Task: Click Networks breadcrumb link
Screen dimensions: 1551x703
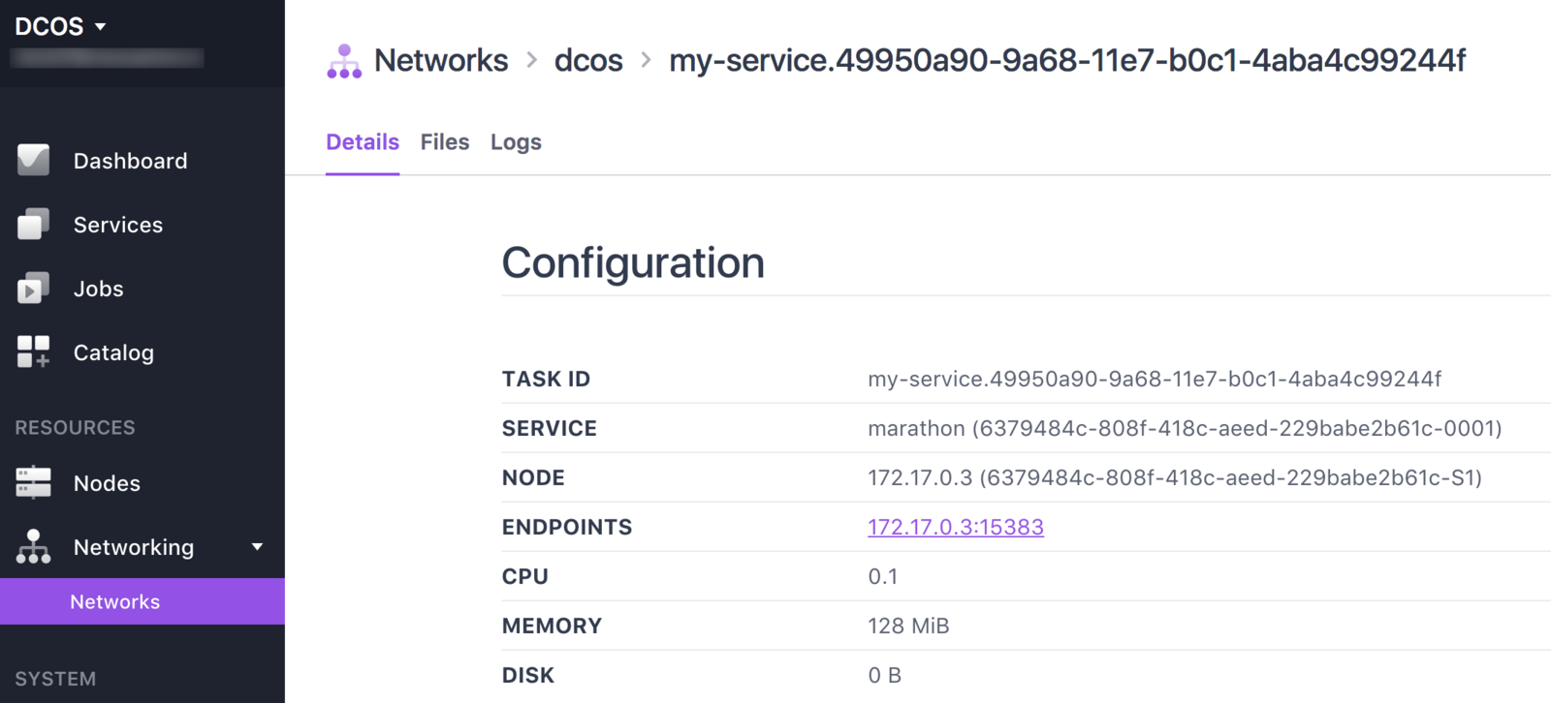Action: 441,60
